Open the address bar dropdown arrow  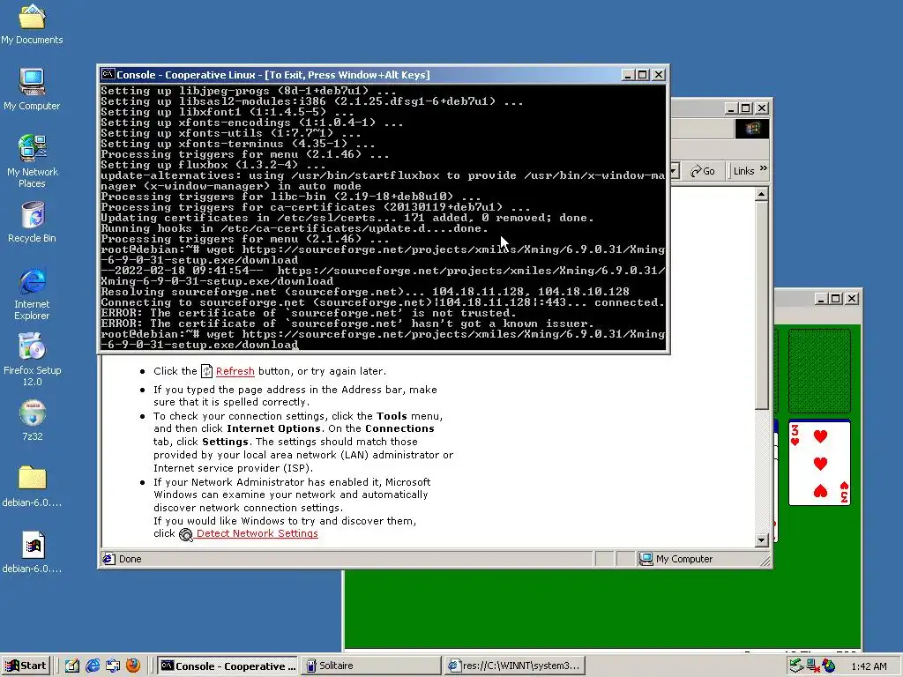click(674, 171)
